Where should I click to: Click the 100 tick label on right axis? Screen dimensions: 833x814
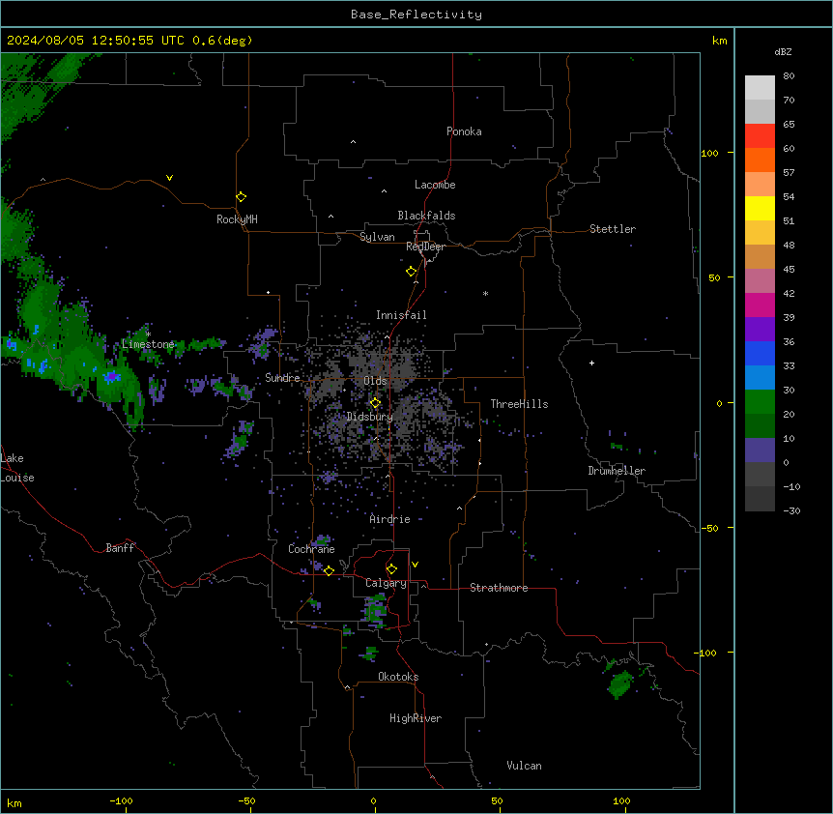[x=709, y=153]
